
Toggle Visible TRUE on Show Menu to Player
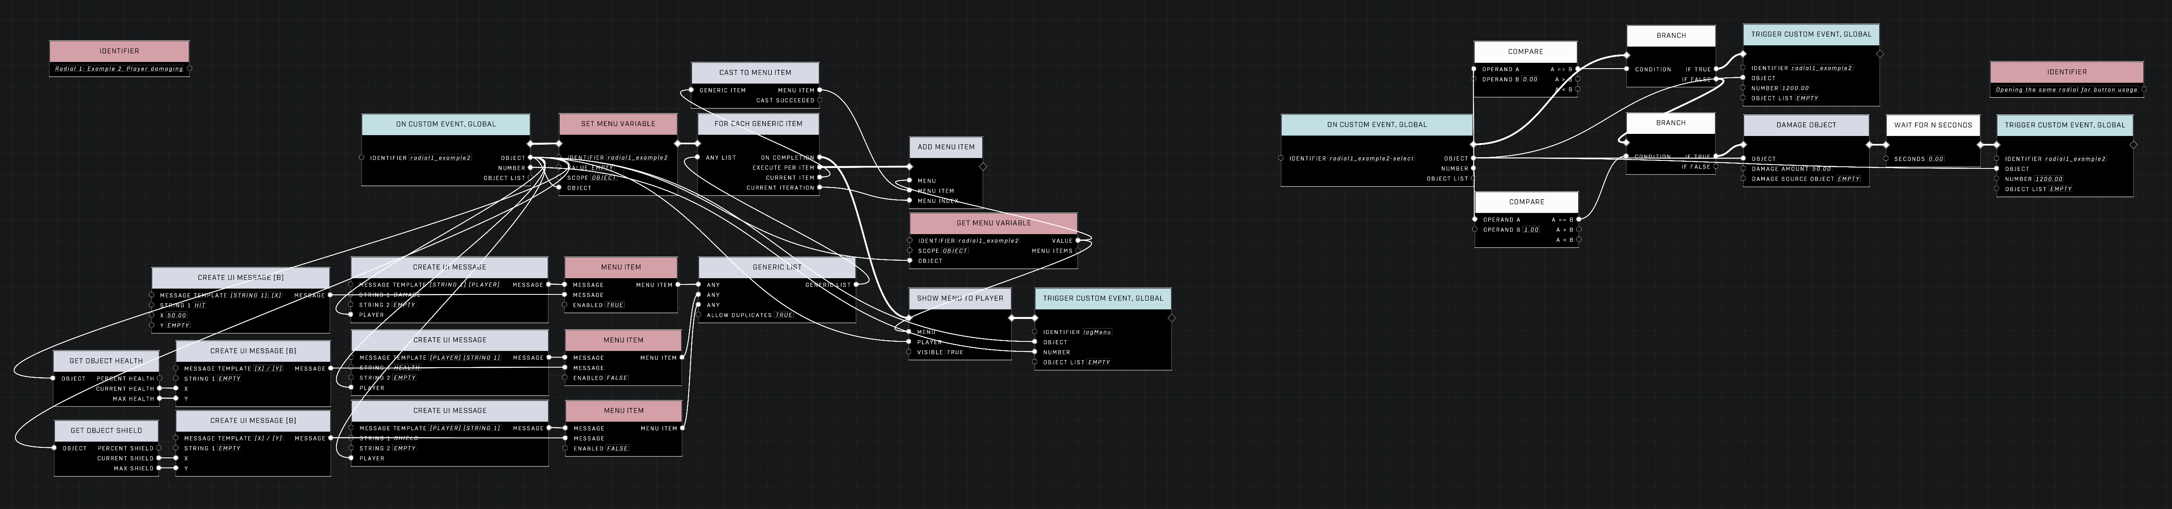[x=954, y=352]
